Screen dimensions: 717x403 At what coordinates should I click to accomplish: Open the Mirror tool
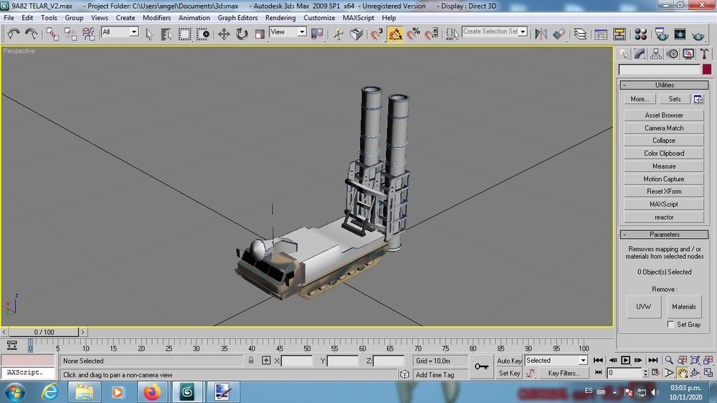[541, 34]
